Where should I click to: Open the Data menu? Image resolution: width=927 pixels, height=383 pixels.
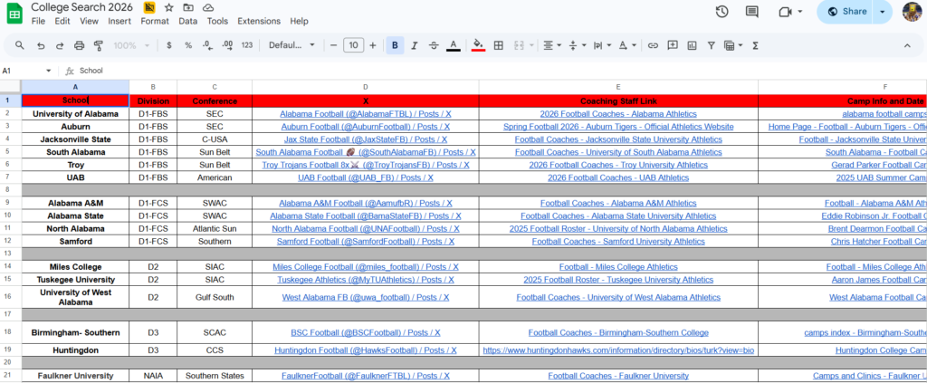[188, 22]
